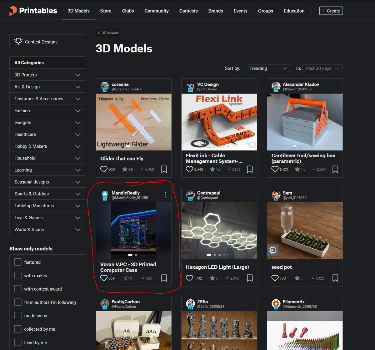375x350 pixels.
Task: Bookmark the Glider that can Fly model
Action: [164, 169]
